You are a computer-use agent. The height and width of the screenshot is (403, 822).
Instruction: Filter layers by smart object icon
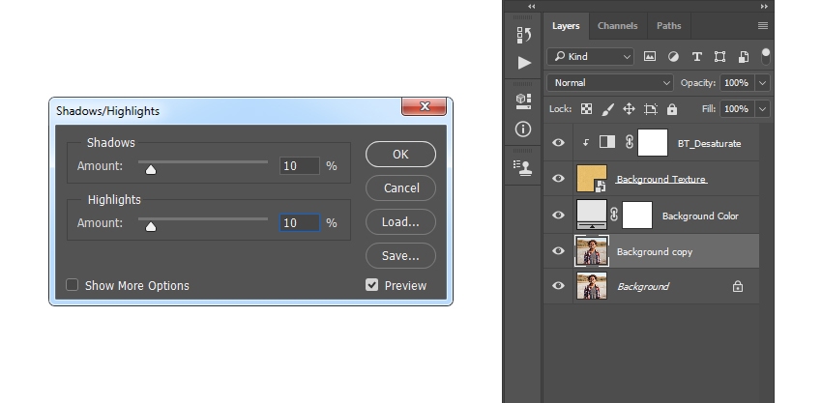[x=744, y=57]
